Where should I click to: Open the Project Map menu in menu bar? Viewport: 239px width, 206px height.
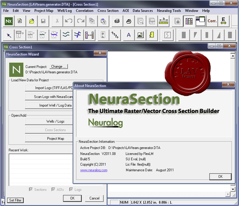tap(44, 11)
